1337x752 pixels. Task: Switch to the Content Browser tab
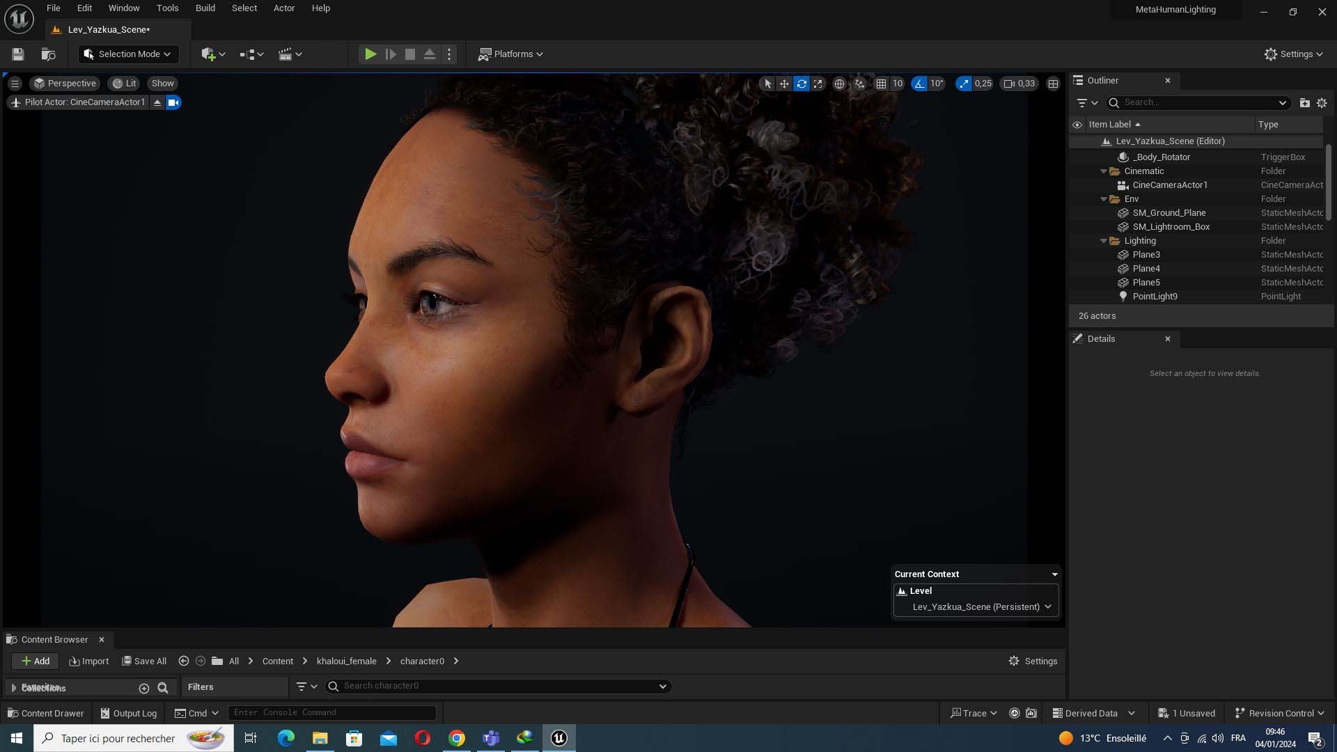pos(54,640)
